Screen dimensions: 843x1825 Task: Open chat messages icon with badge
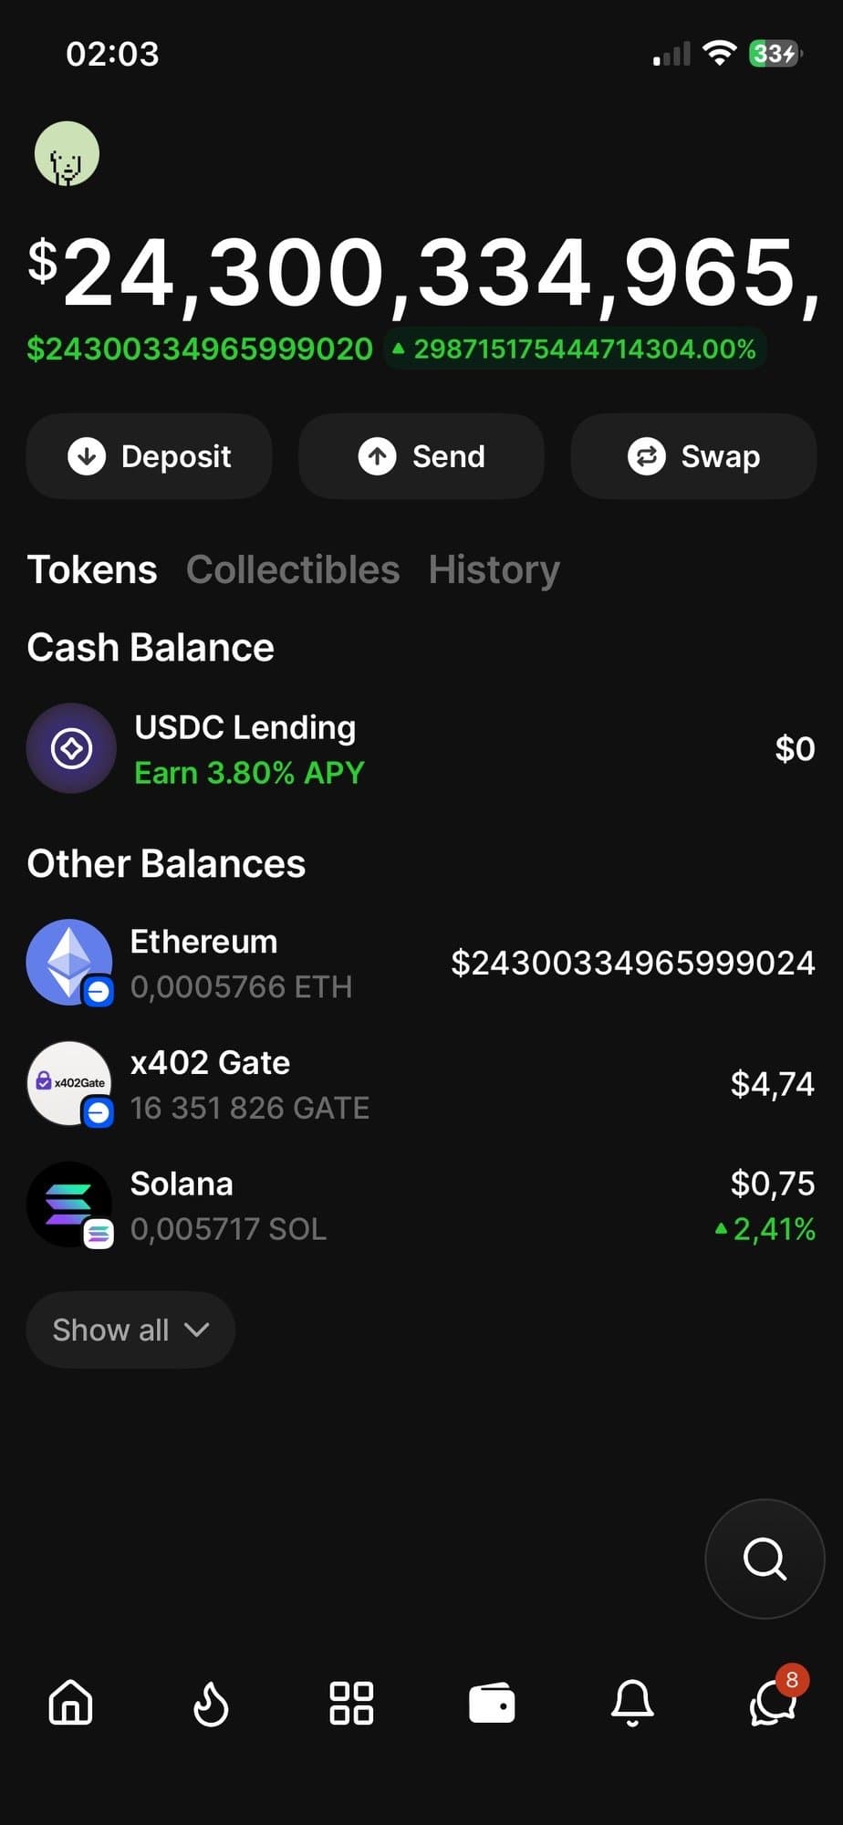coord(772,1703)
